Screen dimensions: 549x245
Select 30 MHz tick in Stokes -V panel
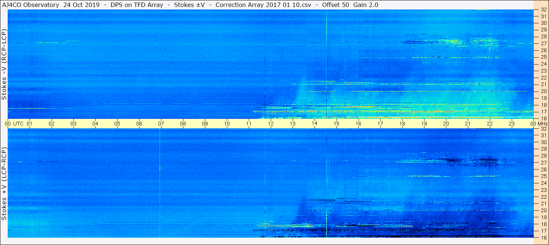543,23
